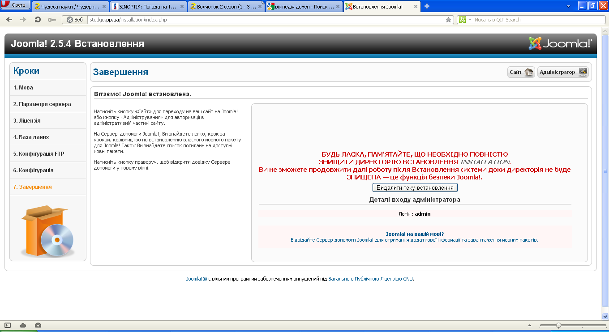
Task: Bookmark page with the star icon
Action: coord(448,20)
